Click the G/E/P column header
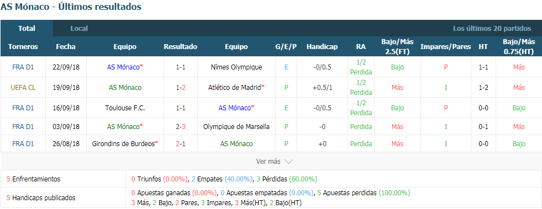This screenshot has width=542, height=209. 286,47
